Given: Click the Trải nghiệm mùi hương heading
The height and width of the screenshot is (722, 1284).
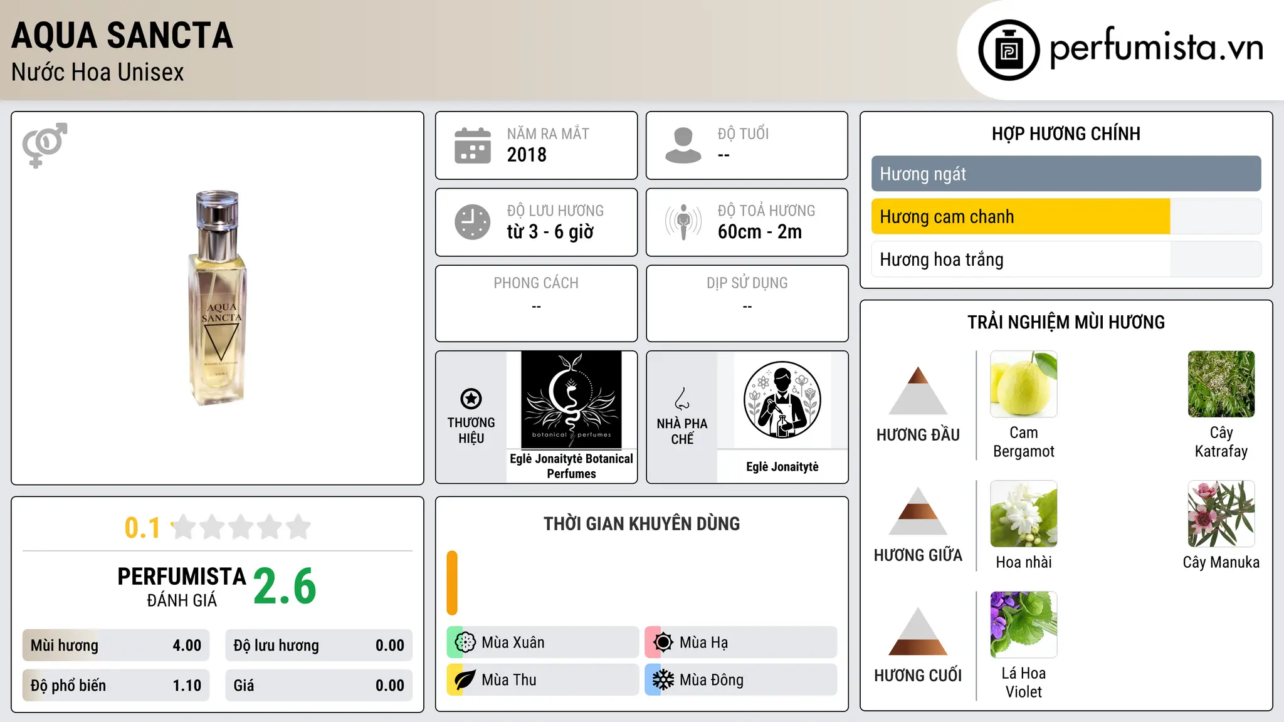Looking at the screenshot, I should click(x=1066, y=322).
